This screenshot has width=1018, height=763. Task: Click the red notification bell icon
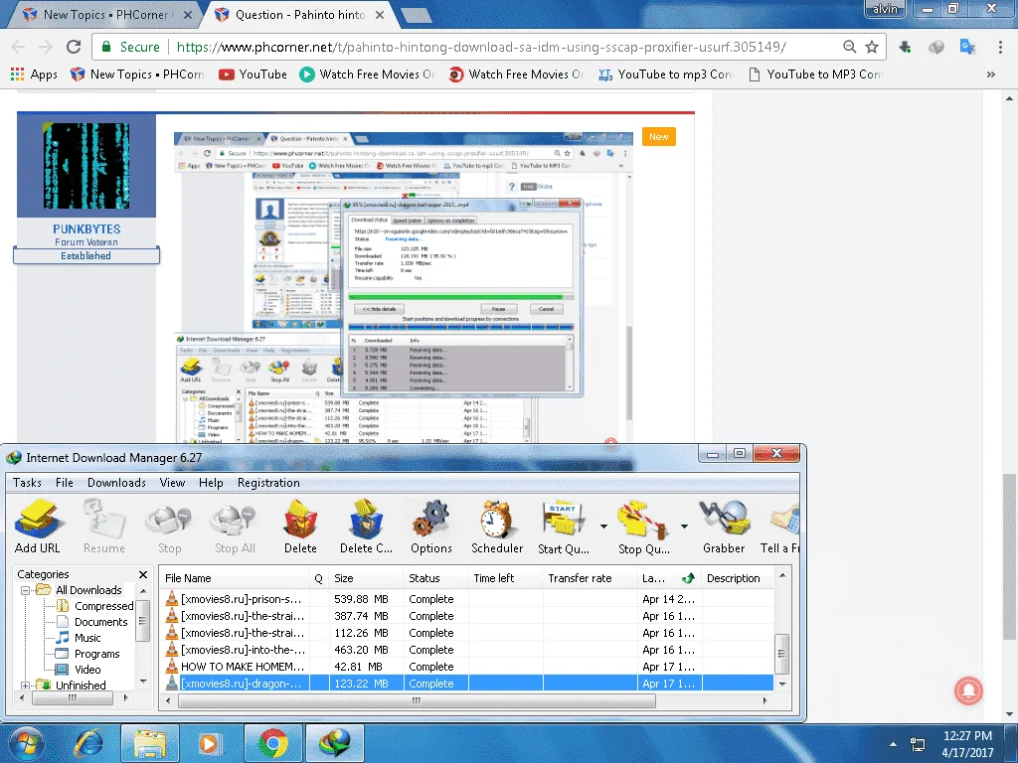click(968, 691)
